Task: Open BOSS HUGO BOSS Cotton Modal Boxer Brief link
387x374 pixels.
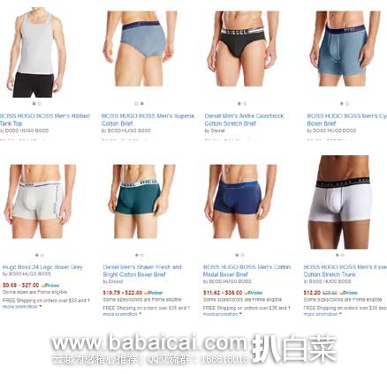Action: (247, 271)
